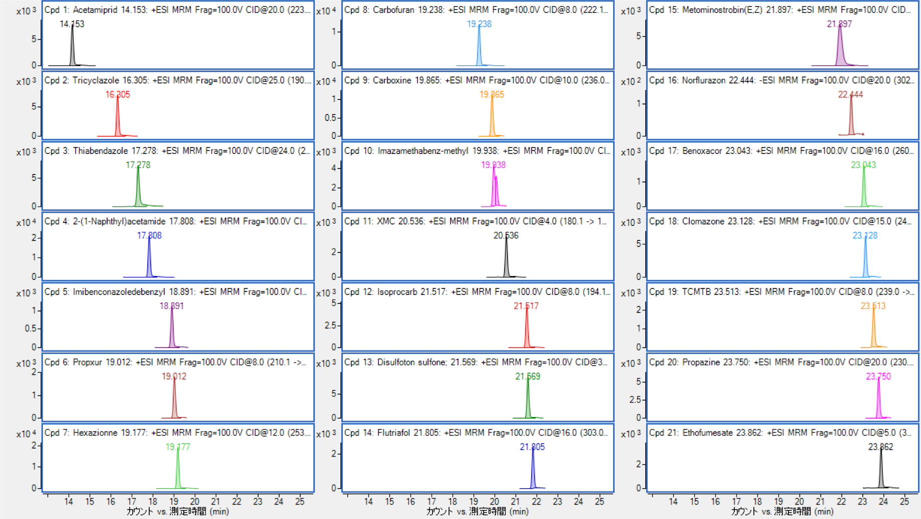The image size is (921, 519).
Task: Click the Cpd 16 Norflurazon title text
Action: (x=782, y=80)
